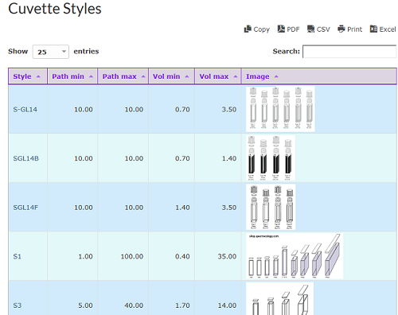Screen dimensions: 398x315
Task: Select Path max 100.00 in S1 row
Action: coord(132,256)
